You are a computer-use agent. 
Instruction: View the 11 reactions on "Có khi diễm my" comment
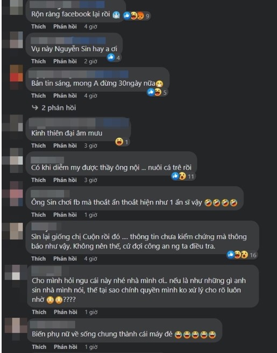pyautogui.click(x=183, y=176)
